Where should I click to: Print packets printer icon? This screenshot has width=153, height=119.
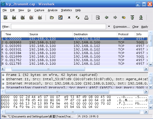point(86,18)
